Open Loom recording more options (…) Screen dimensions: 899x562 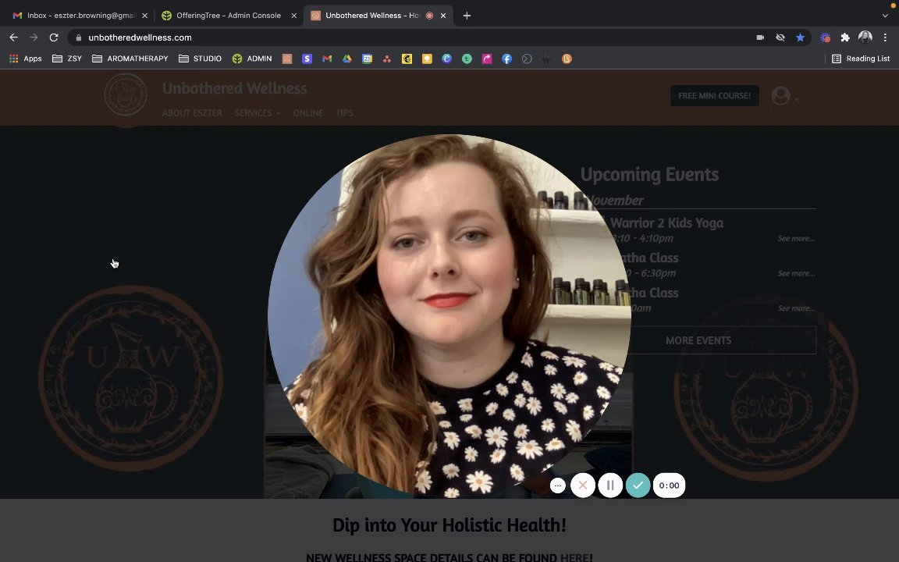[x=558, y=486]
